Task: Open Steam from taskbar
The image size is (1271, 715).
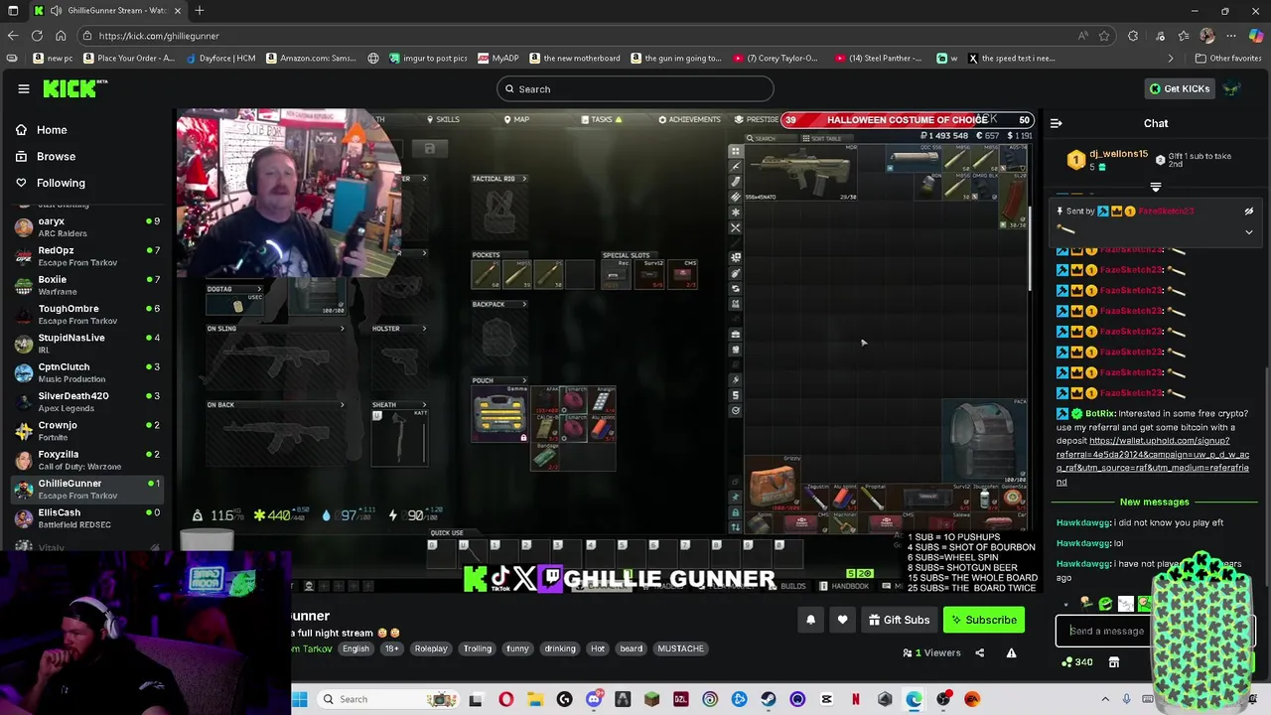Action: click(769, 699)
